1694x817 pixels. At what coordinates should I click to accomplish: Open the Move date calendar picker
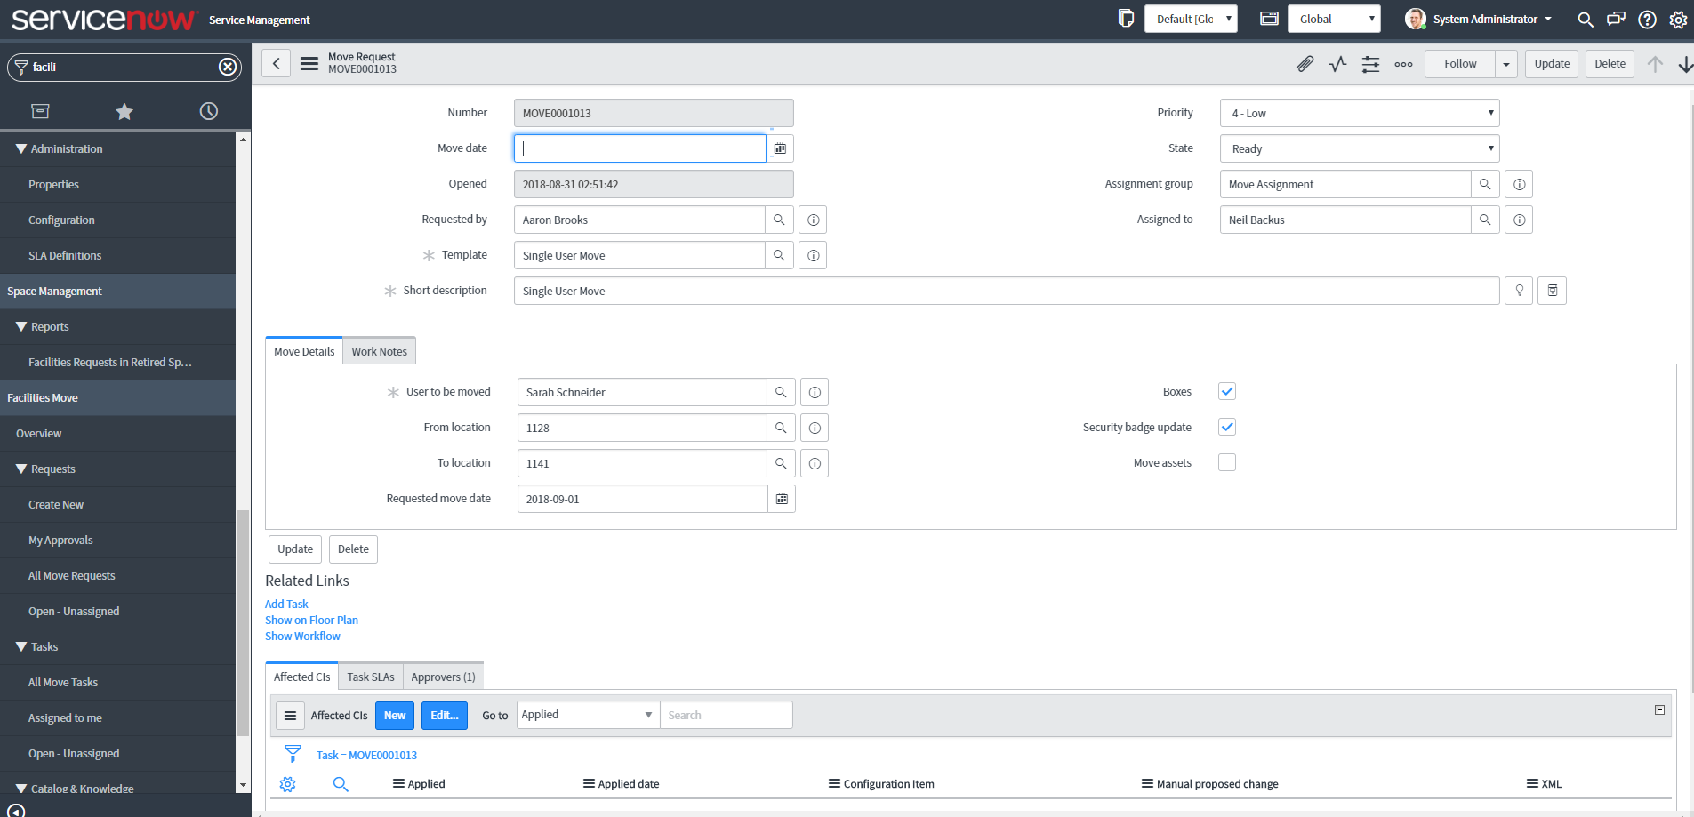pos(780,148)
